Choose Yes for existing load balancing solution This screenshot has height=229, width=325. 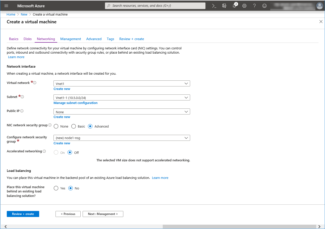56,188
